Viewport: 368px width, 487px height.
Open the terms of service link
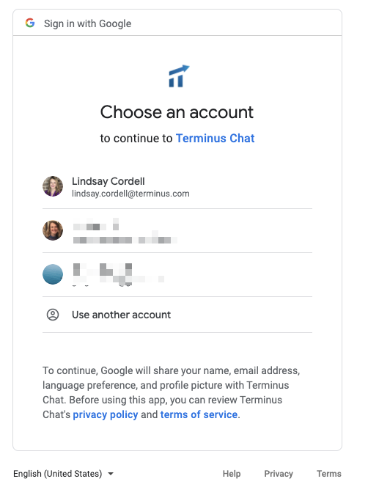point(199,414)
